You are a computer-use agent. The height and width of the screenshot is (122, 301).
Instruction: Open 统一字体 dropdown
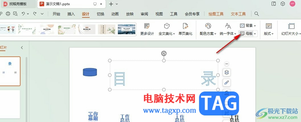(x=228, y=29)
